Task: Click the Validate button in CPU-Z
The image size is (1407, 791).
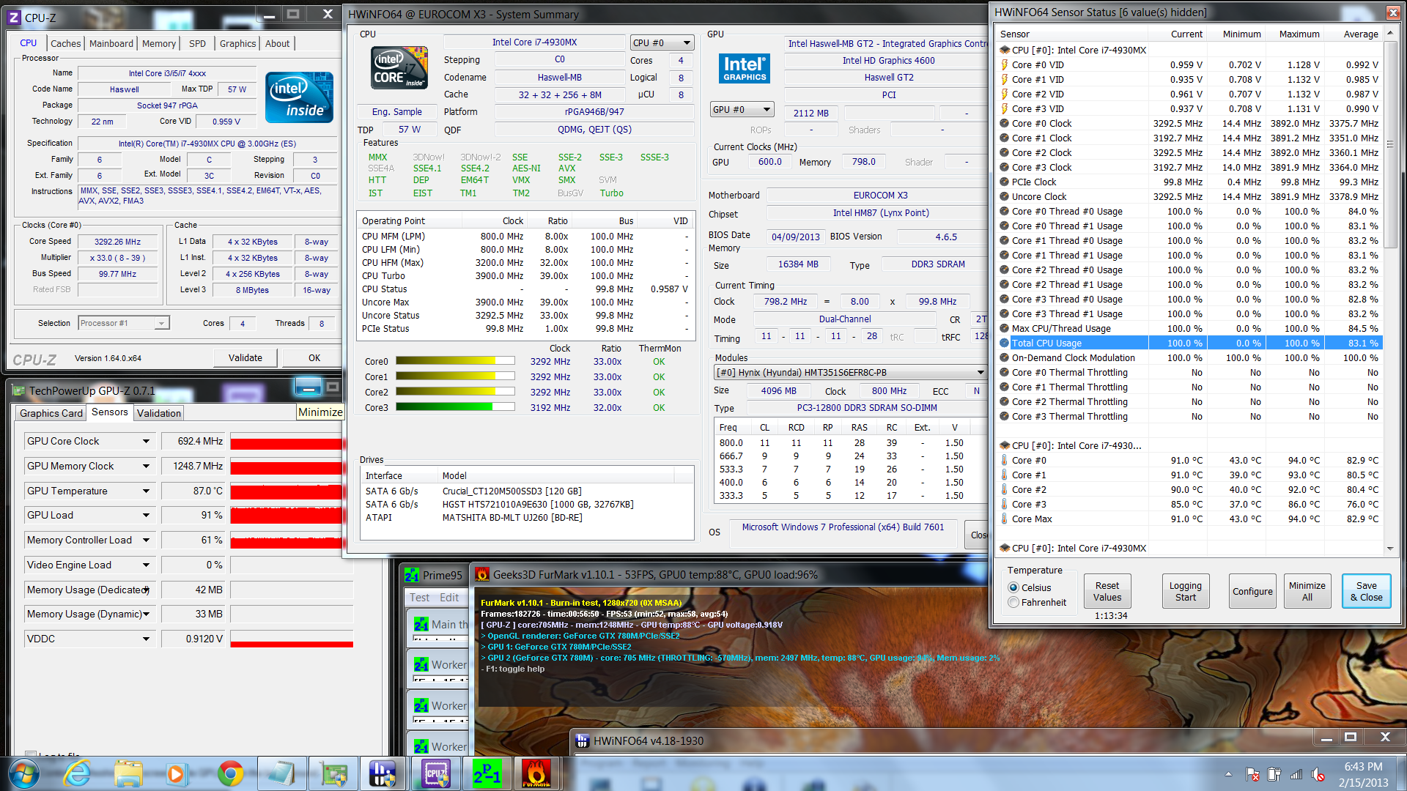Action: pos(245,357)
